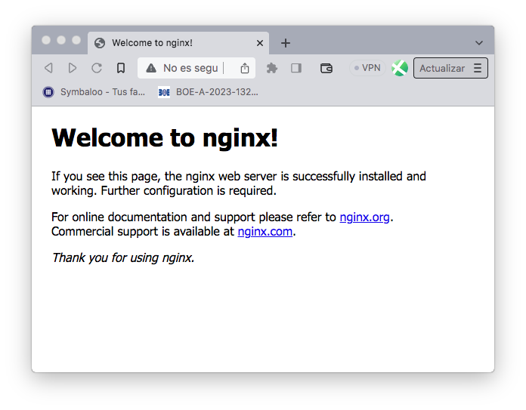Toggle the sidebar panel icon
This screenshot has height=410, width=526.
point(296,68)
